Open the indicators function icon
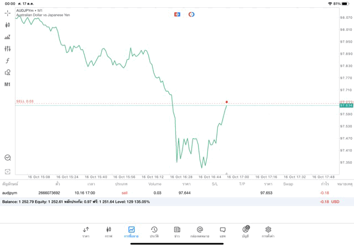This screenshot has width=354, height=247. tap(7, 61)
